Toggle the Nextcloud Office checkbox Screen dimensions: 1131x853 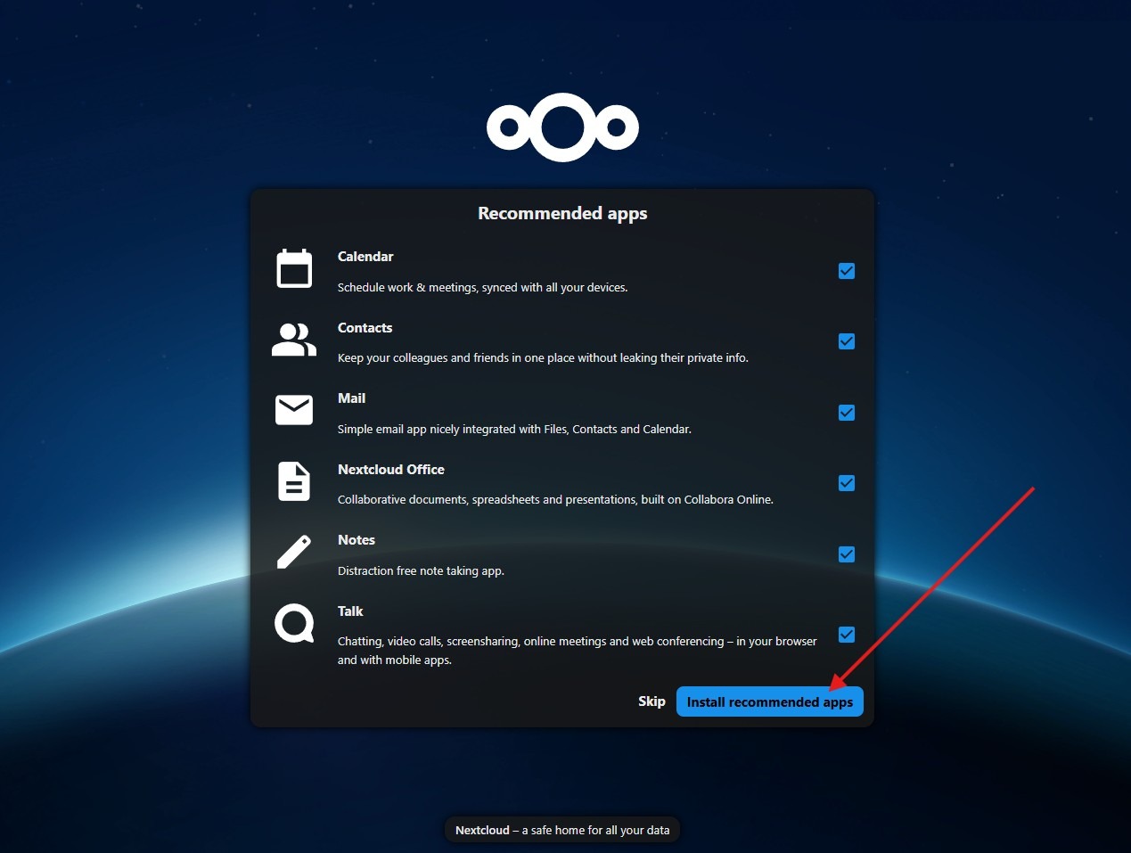click(847, 483)
